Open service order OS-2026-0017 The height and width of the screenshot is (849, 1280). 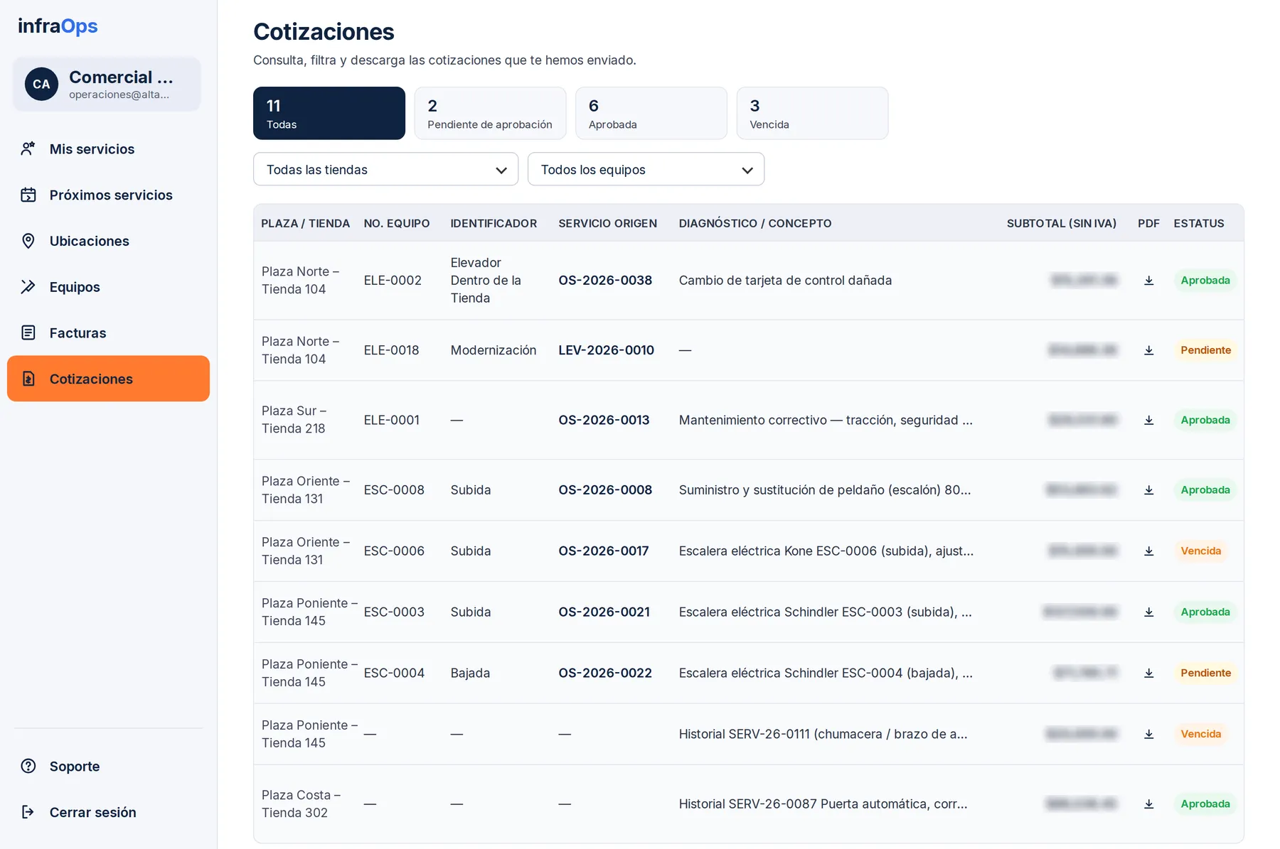pos(604,551)
